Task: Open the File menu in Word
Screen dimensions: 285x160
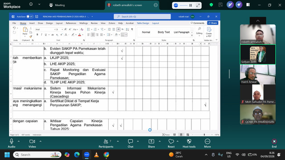Action: 14,23
